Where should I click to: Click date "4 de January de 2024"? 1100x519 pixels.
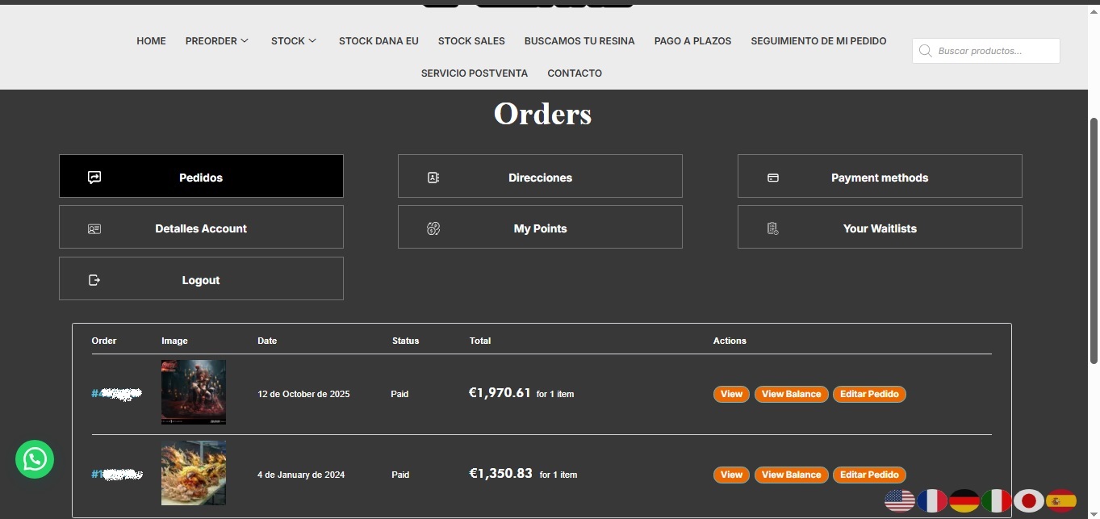301,475
